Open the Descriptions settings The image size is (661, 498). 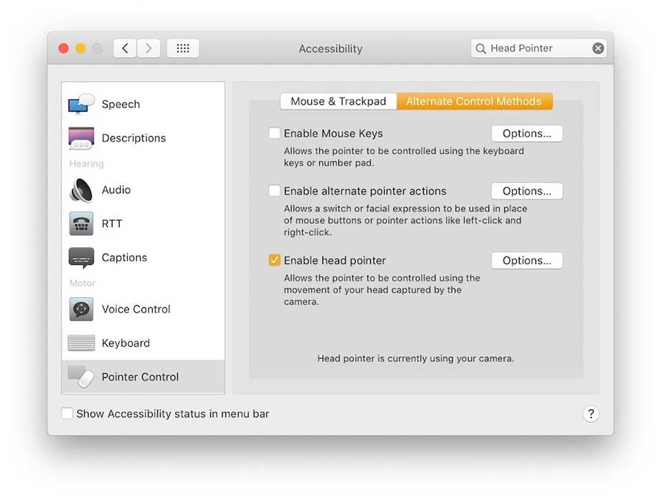point(133,138)
